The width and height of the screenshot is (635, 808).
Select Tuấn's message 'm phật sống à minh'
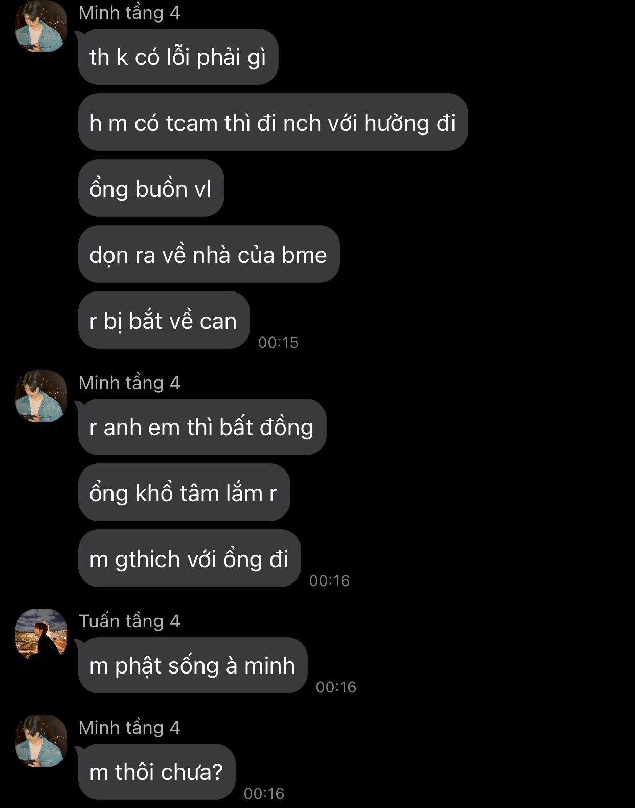(193, 665)
